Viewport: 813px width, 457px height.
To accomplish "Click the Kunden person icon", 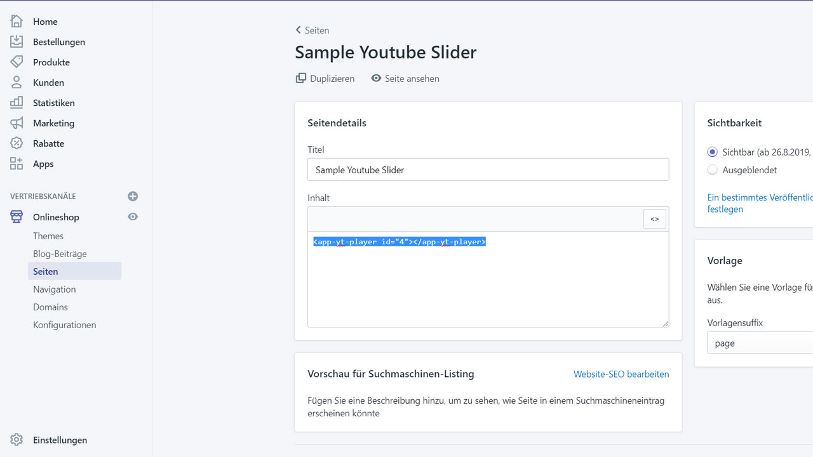I will [x=17, y=82].
